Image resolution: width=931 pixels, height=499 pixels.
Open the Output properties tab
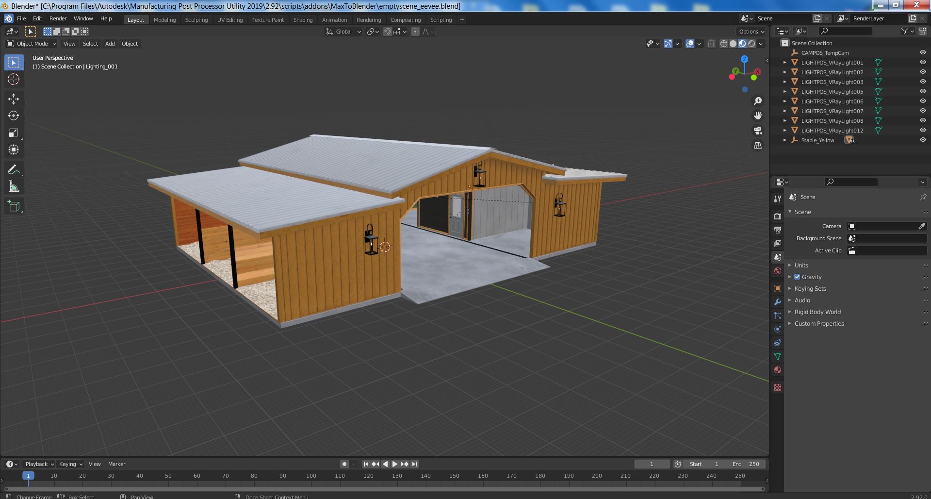(778, 230)
